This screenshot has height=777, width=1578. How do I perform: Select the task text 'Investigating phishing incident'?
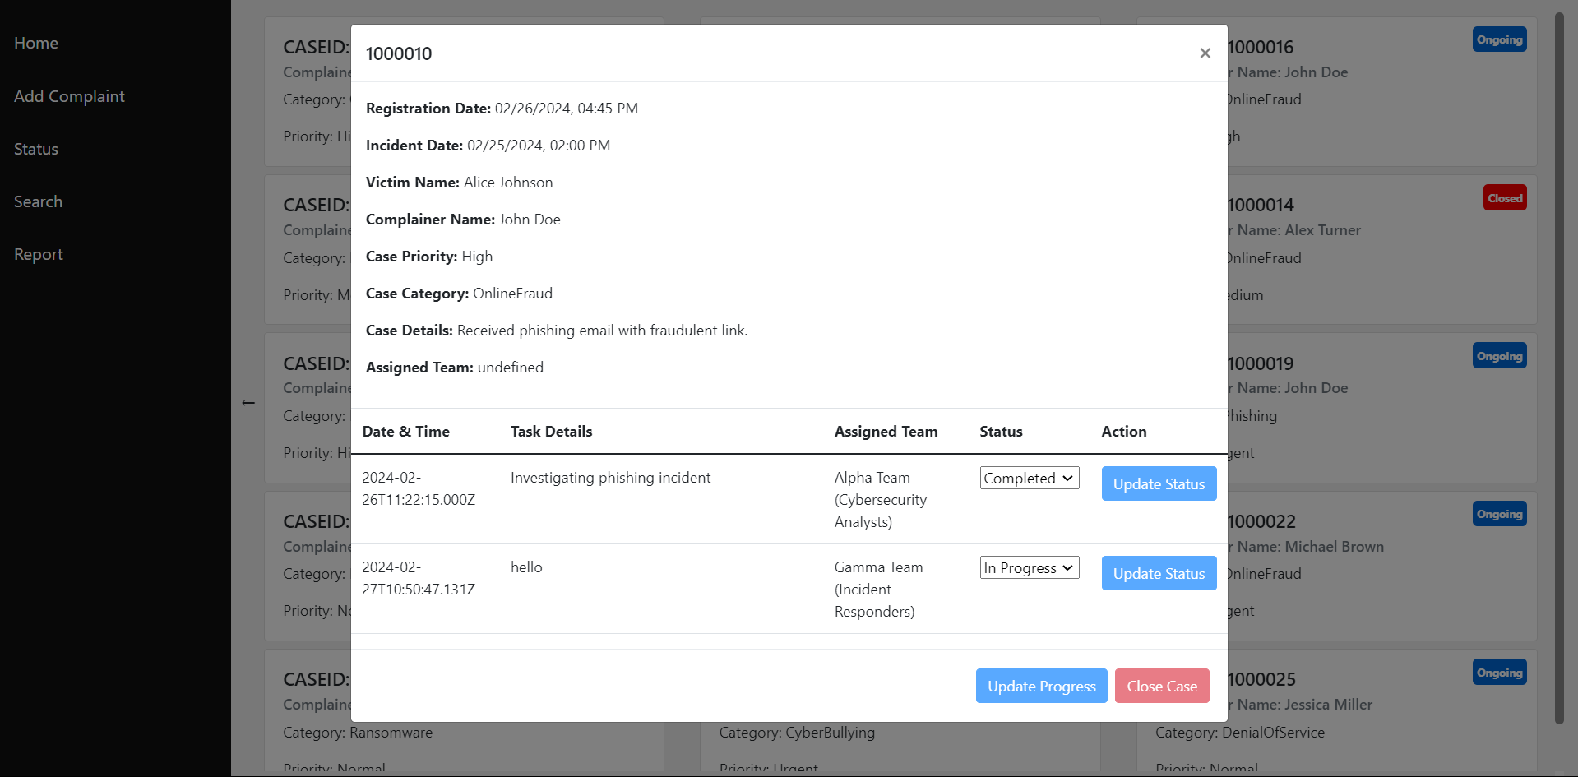click(610, 478)
